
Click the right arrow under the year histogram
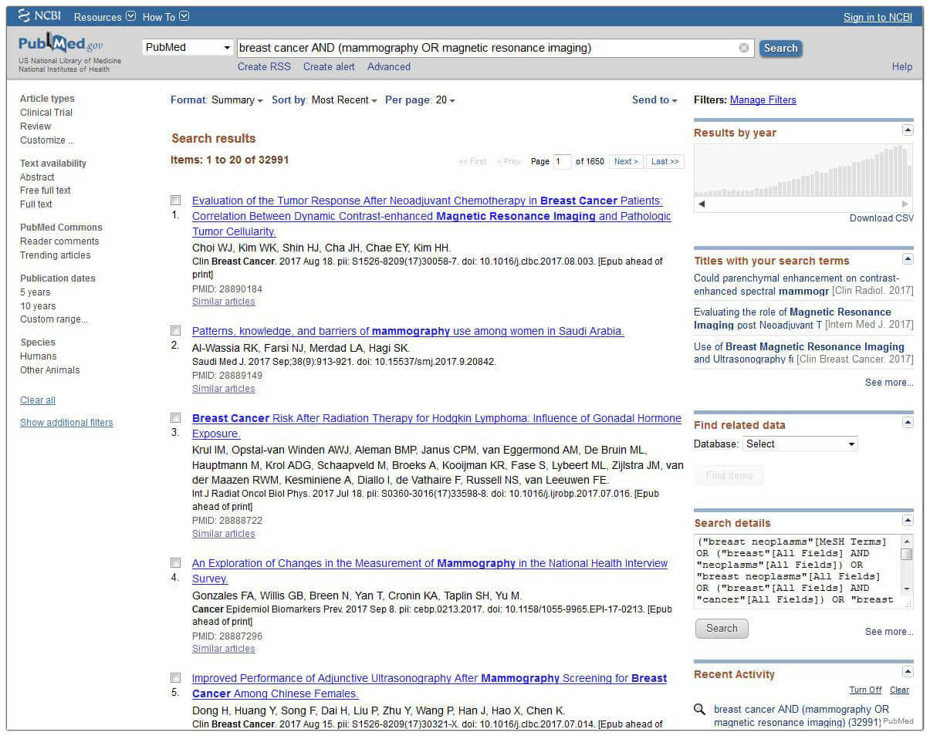coord(905,204)
